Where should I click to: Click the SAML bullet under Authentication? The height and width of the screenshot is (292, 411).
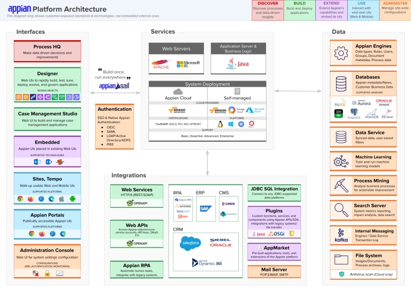111,131
